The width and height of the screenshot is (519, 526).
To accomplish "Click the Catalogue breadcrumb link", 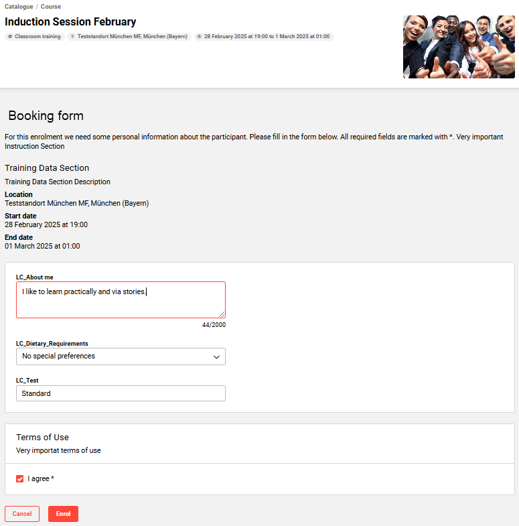I will 19,7.
